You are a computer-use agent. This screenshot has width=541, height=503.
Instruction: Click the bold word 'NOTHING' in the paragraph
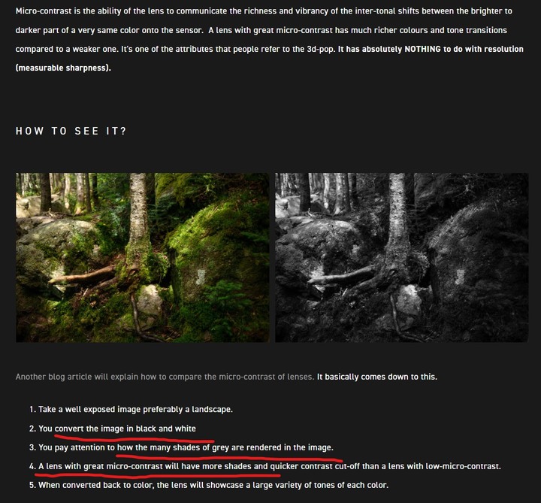point(422,49)
